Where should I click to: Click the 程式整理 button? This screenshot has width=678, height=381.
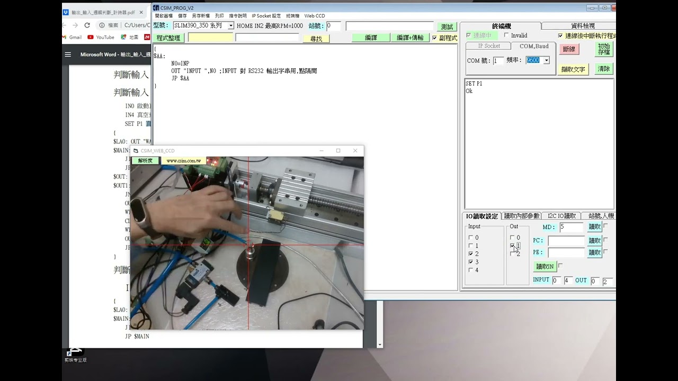tap(168, 38)
